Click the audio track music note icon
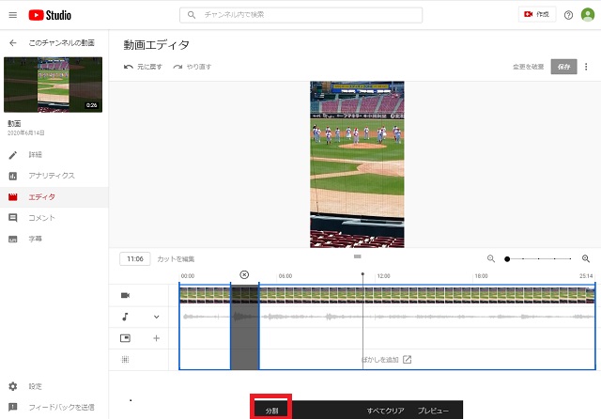601x419 pixels. point(125,317)
